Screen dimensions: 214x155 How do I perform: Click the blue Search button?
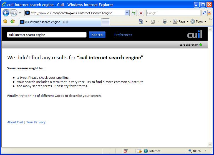[97, 35]
